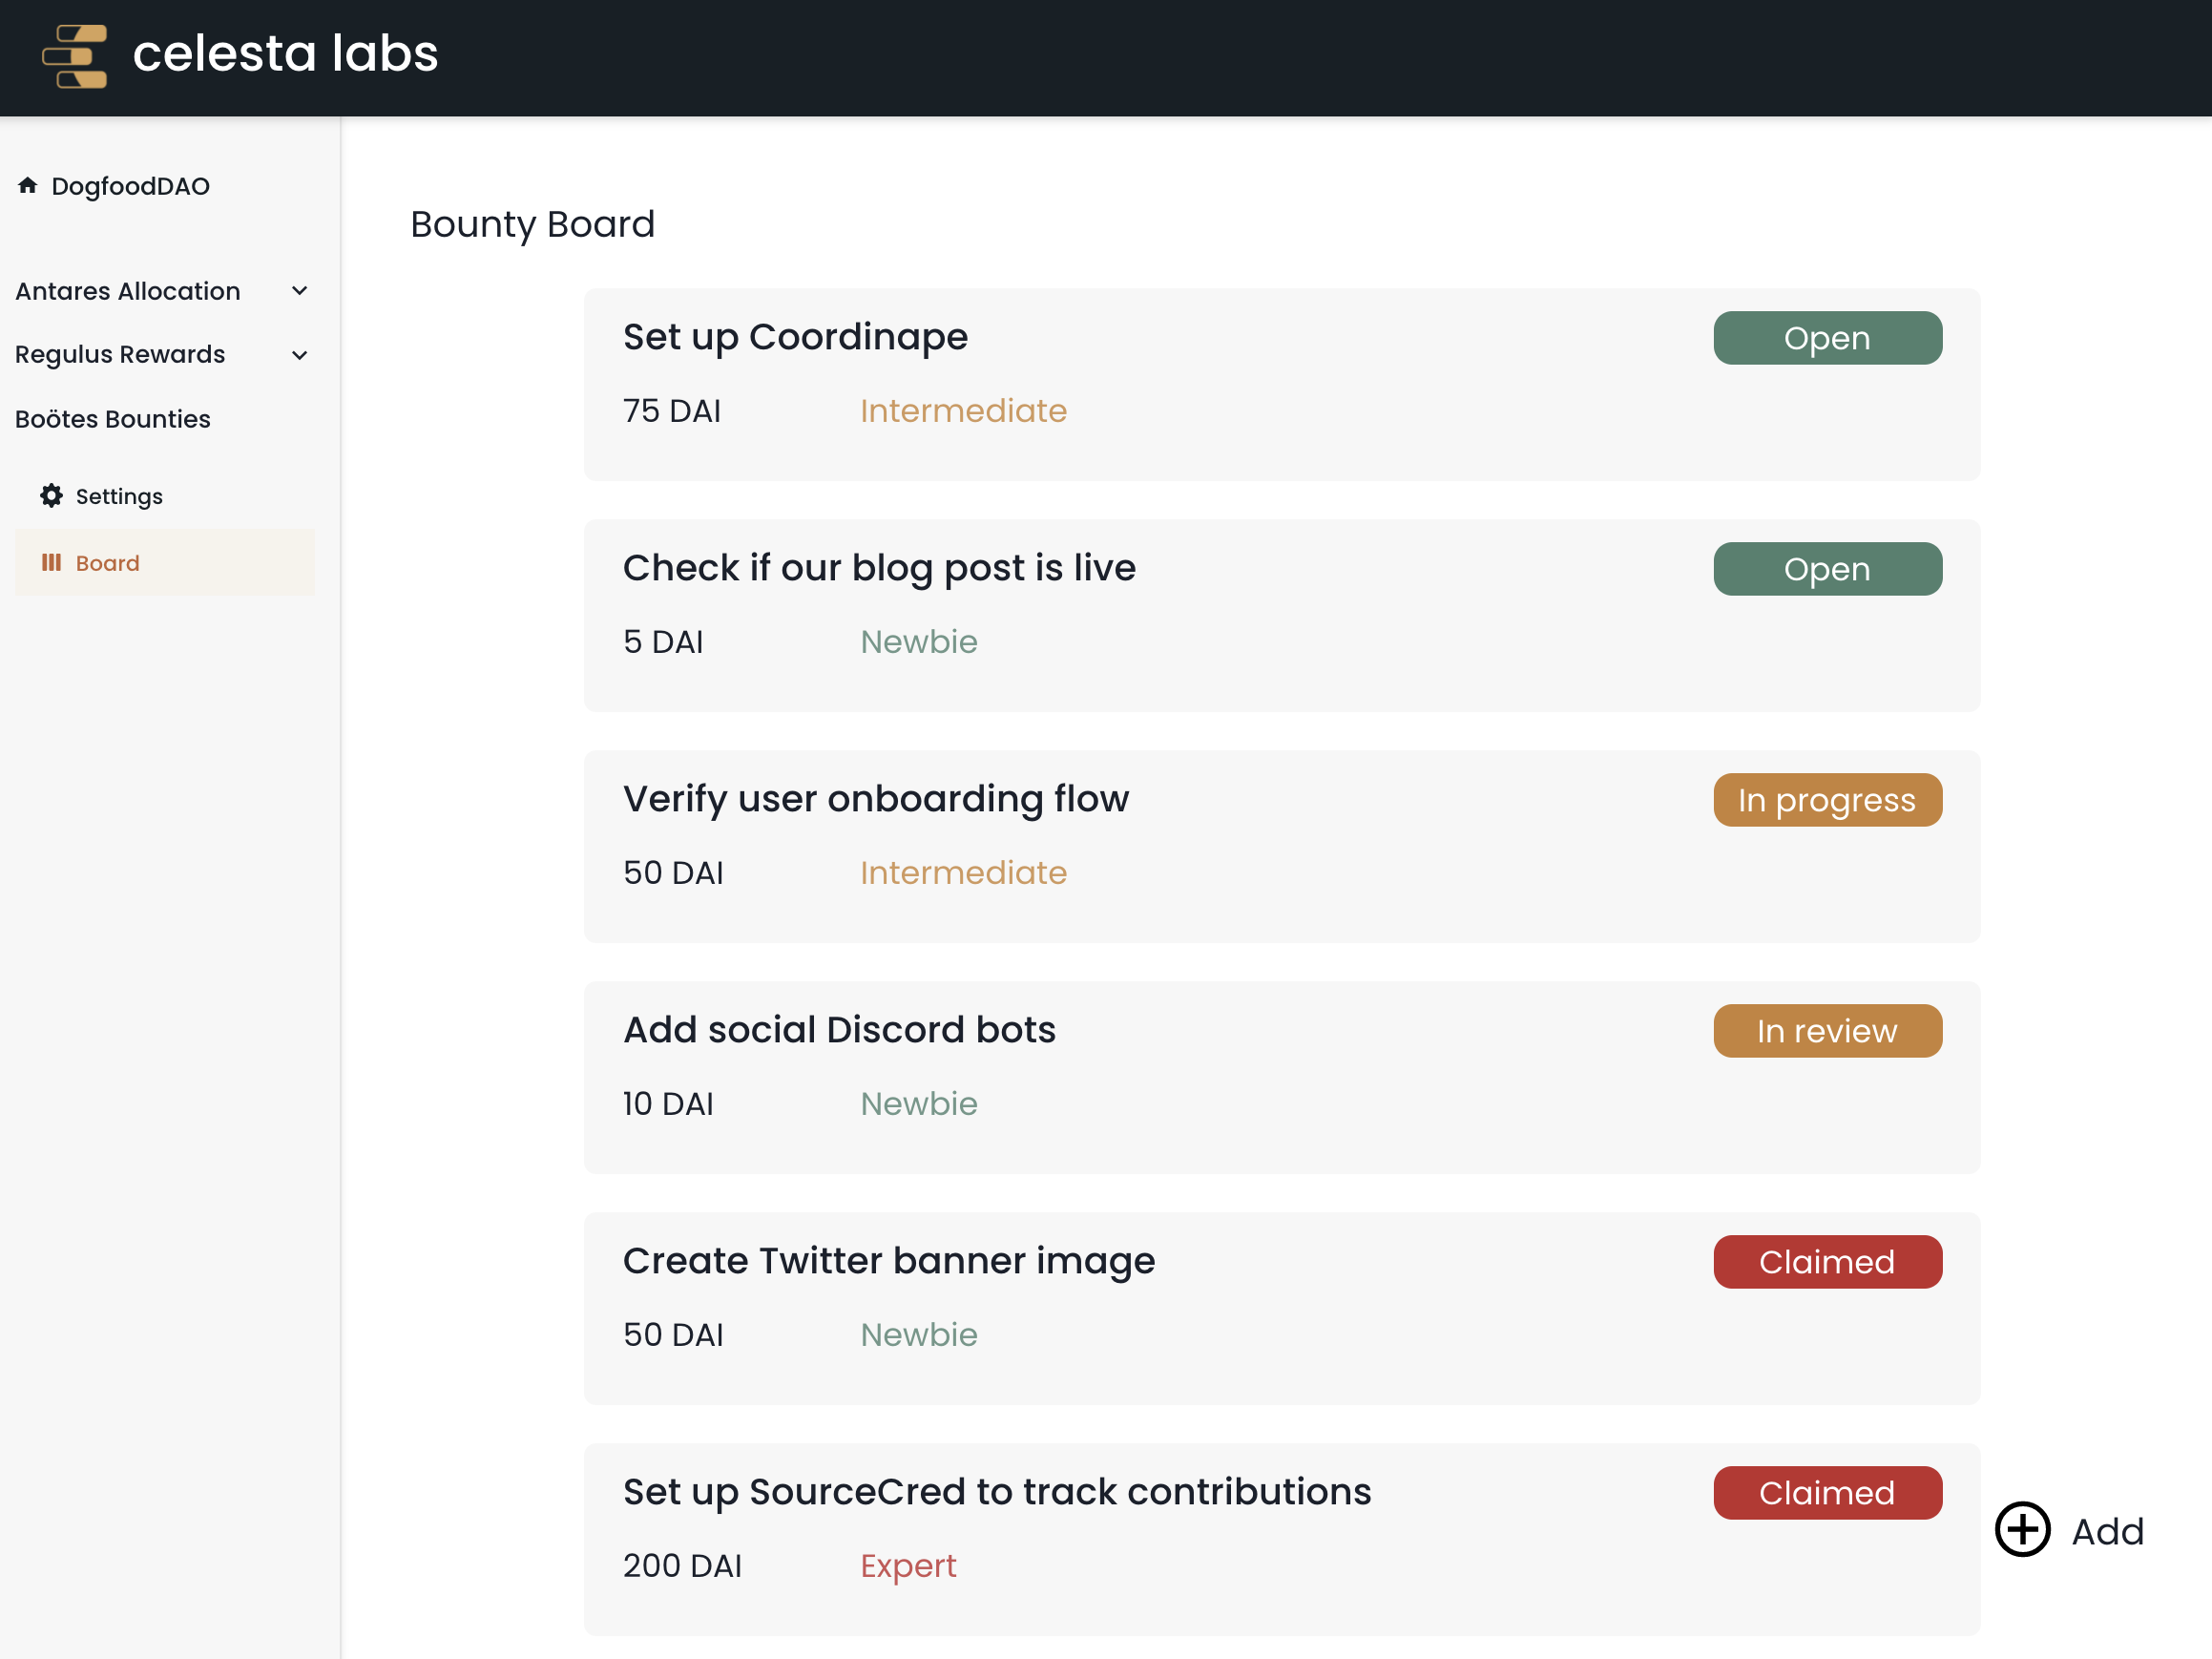
Task: Click the In review status badge
Action: [1827, 1031]
